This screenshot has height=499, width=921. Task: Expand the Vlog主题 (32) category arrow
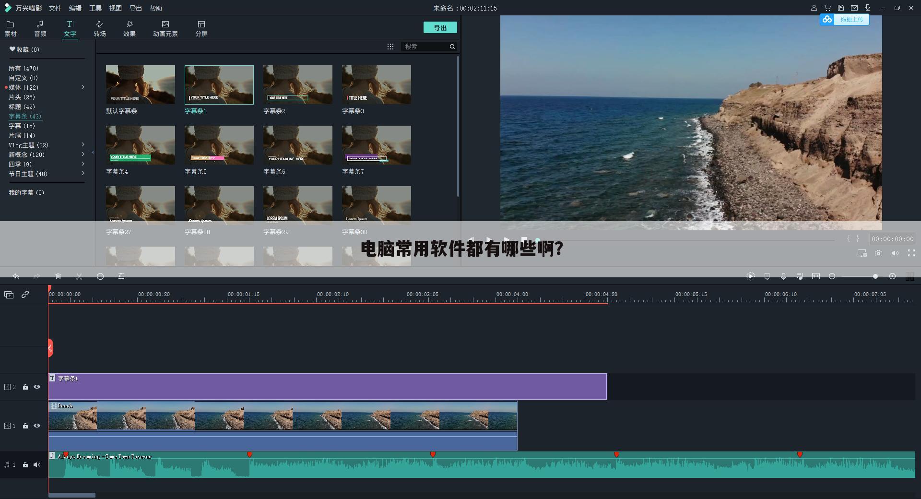pyautogui.click(x=83, y=145)
